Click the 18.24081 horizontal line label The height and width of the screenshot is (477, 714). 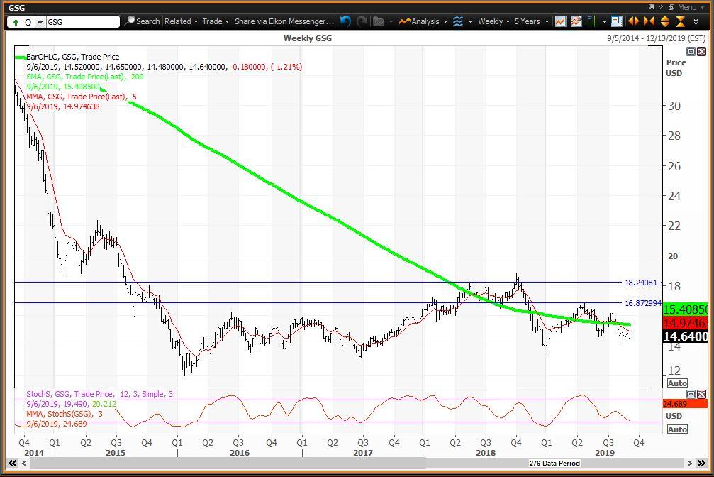click(641, 283)
